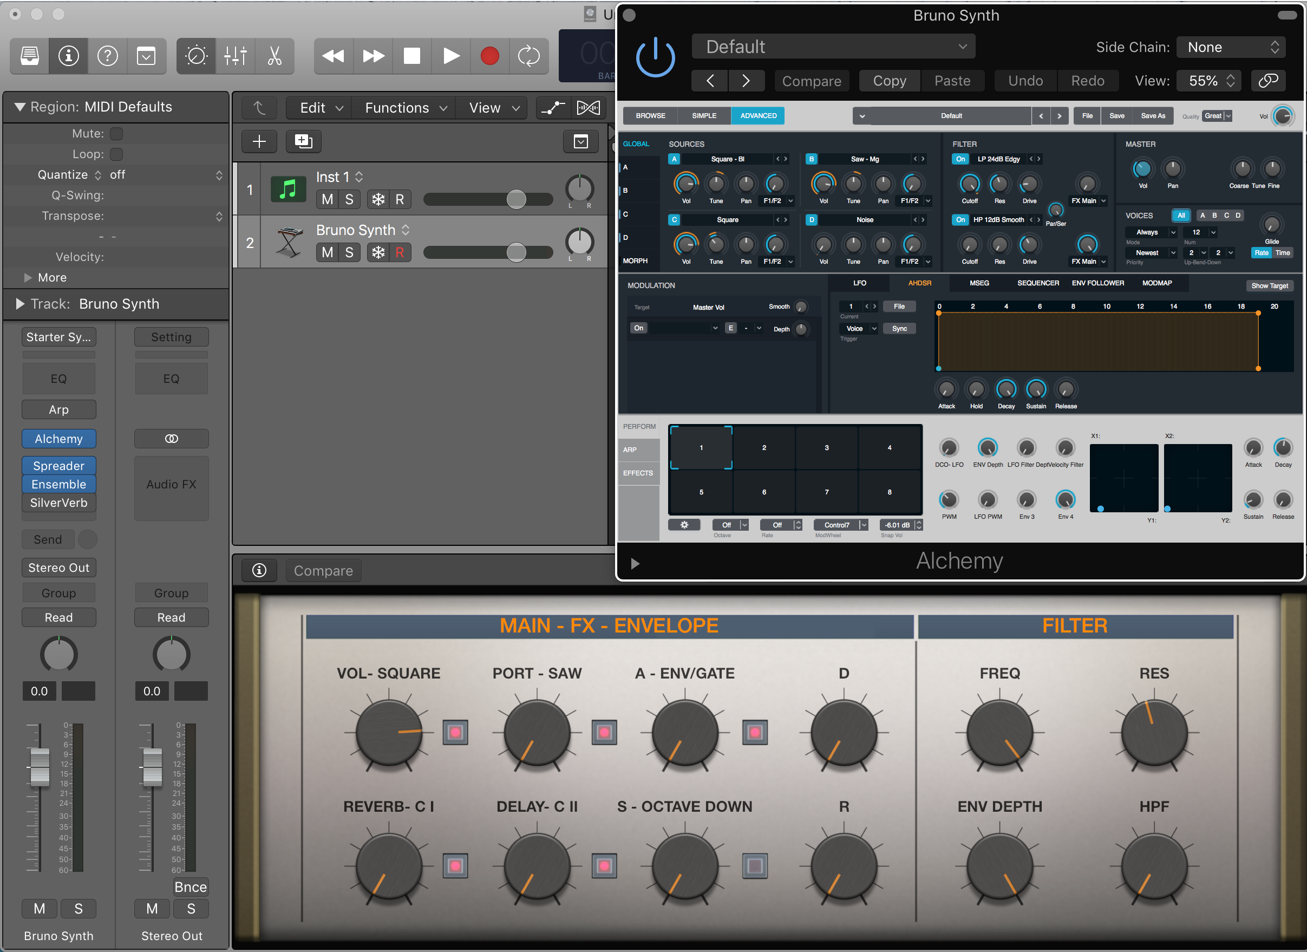Click the Show Target button
The image size is (1307, 952).
1270,286
